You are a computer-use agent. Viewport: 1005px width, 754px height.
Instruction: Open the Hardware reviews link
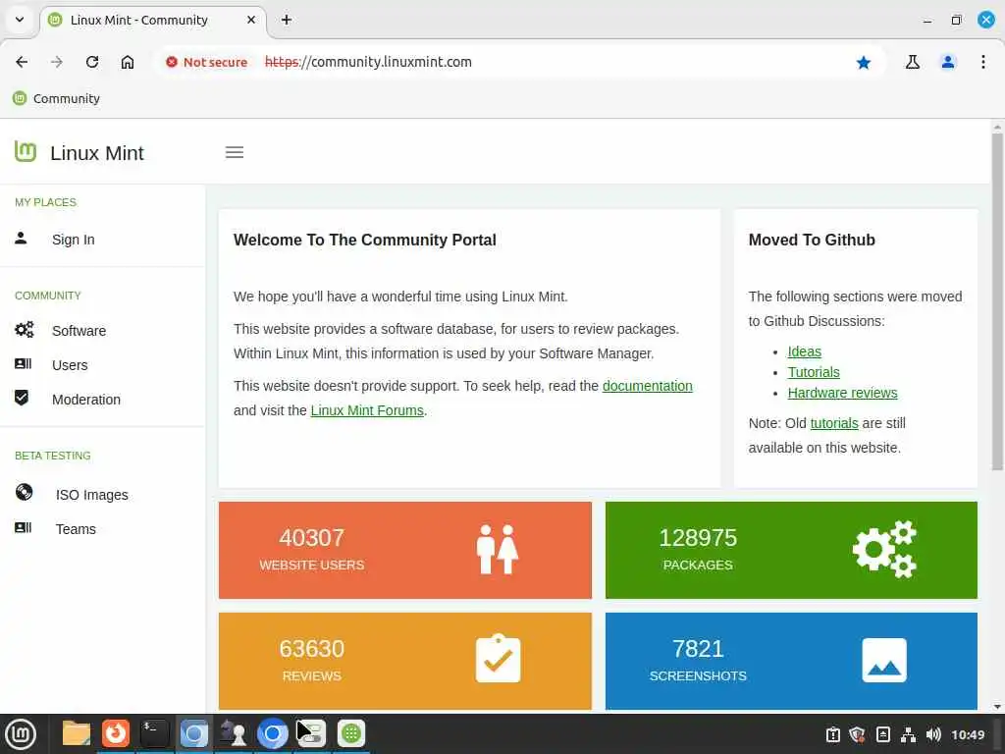[842, 393]
